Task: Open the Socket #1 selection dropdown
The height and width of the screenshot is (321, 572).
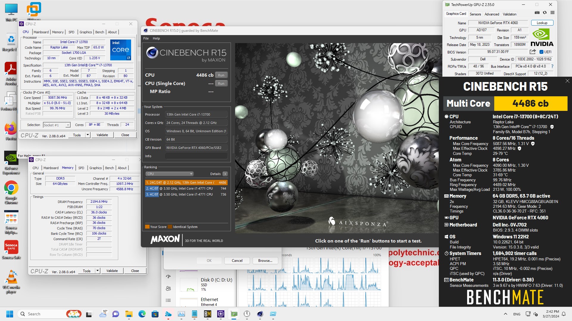Action: click(57, 125)
